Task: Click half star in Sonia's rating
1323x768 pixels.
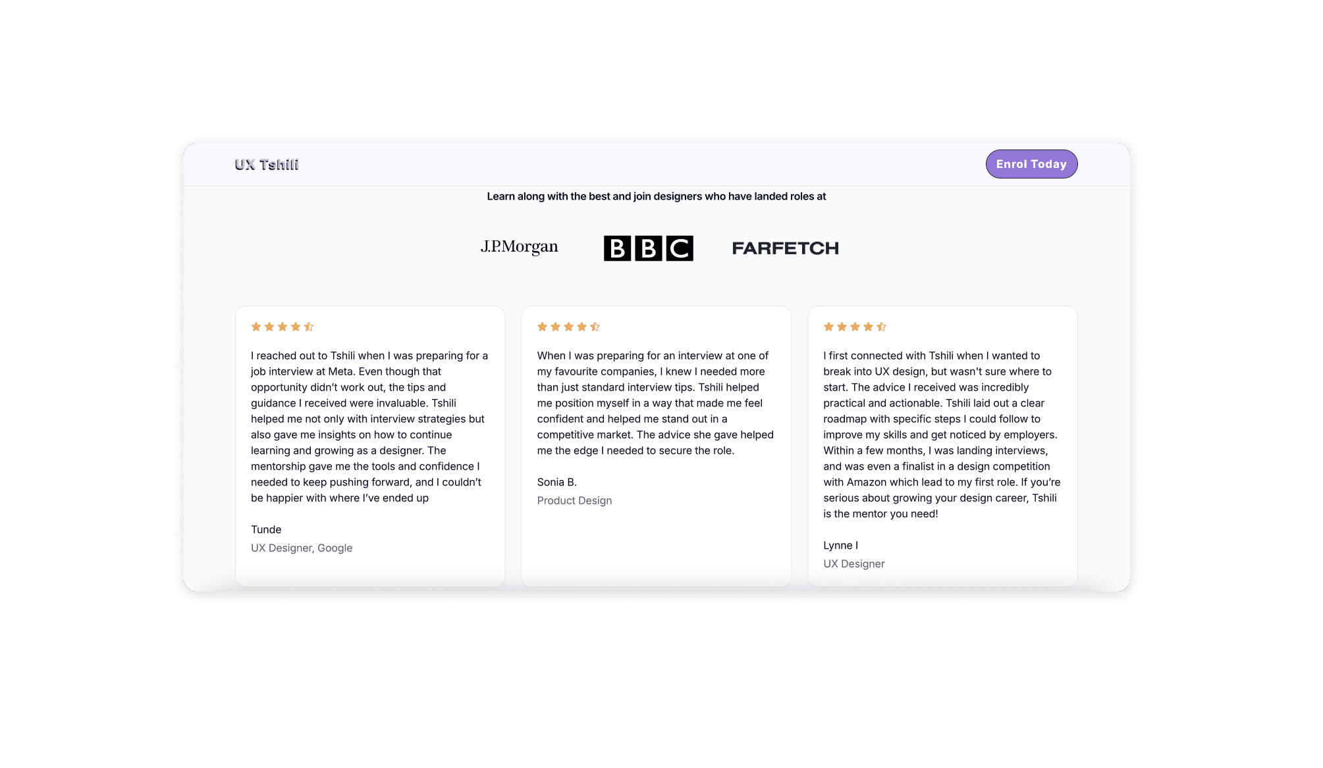Action: 595,327
